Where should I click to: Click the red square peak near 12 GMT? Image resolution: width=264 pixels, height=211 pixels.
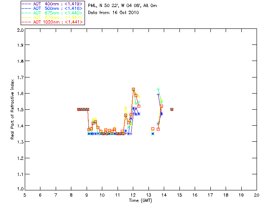click(x=134, y=89)
